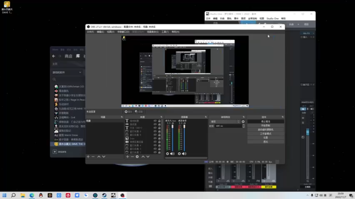This screenshot has width=355, height=199.
Task: Pop out the sources dock panel
Action: tap(162, 117)
